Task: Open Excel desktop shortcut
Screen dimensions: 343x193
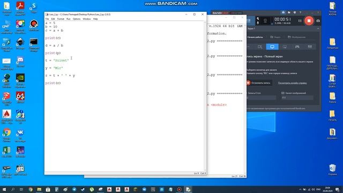Action: pos(7,152)
